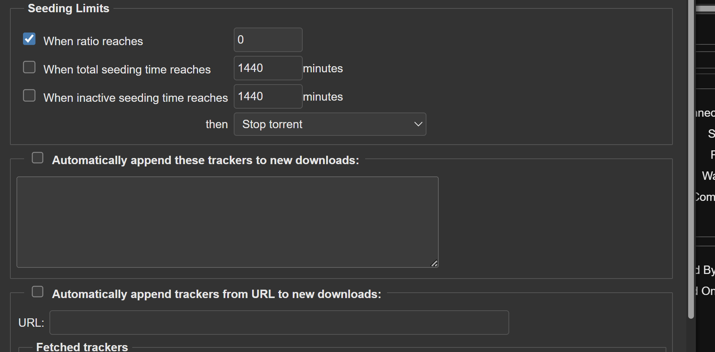Click inside the trackers list text area

(227, 222)
